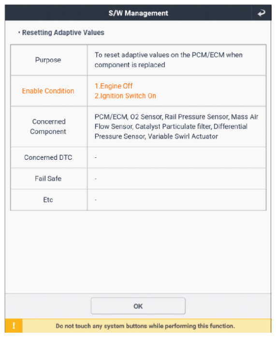Viewport: 276px width, 337px height.
Task: Click the Etc row label
Action: coord(48,200)
